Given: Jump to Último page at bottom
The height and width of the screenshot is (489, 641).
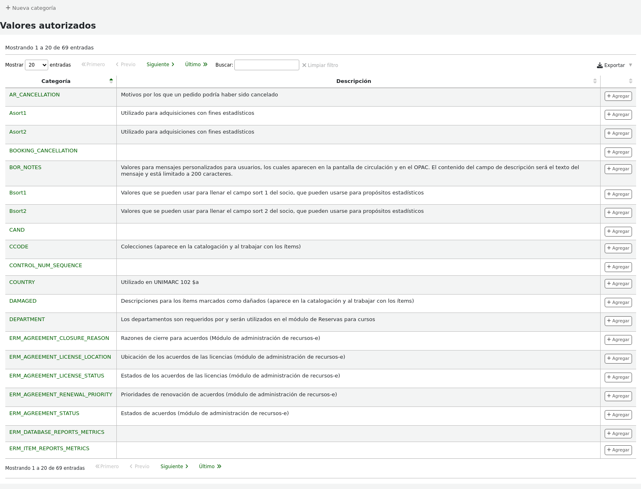Looking at the screenshot, I should (210, 467).
